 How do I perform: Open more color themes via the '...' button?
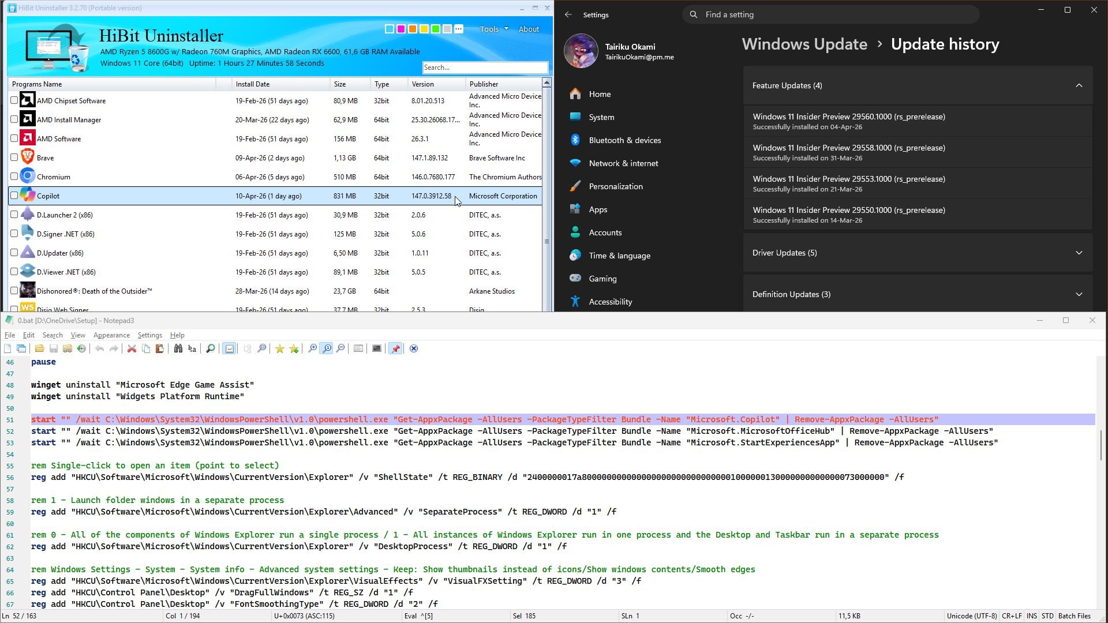pyautogui.click(x=459, y=29)
